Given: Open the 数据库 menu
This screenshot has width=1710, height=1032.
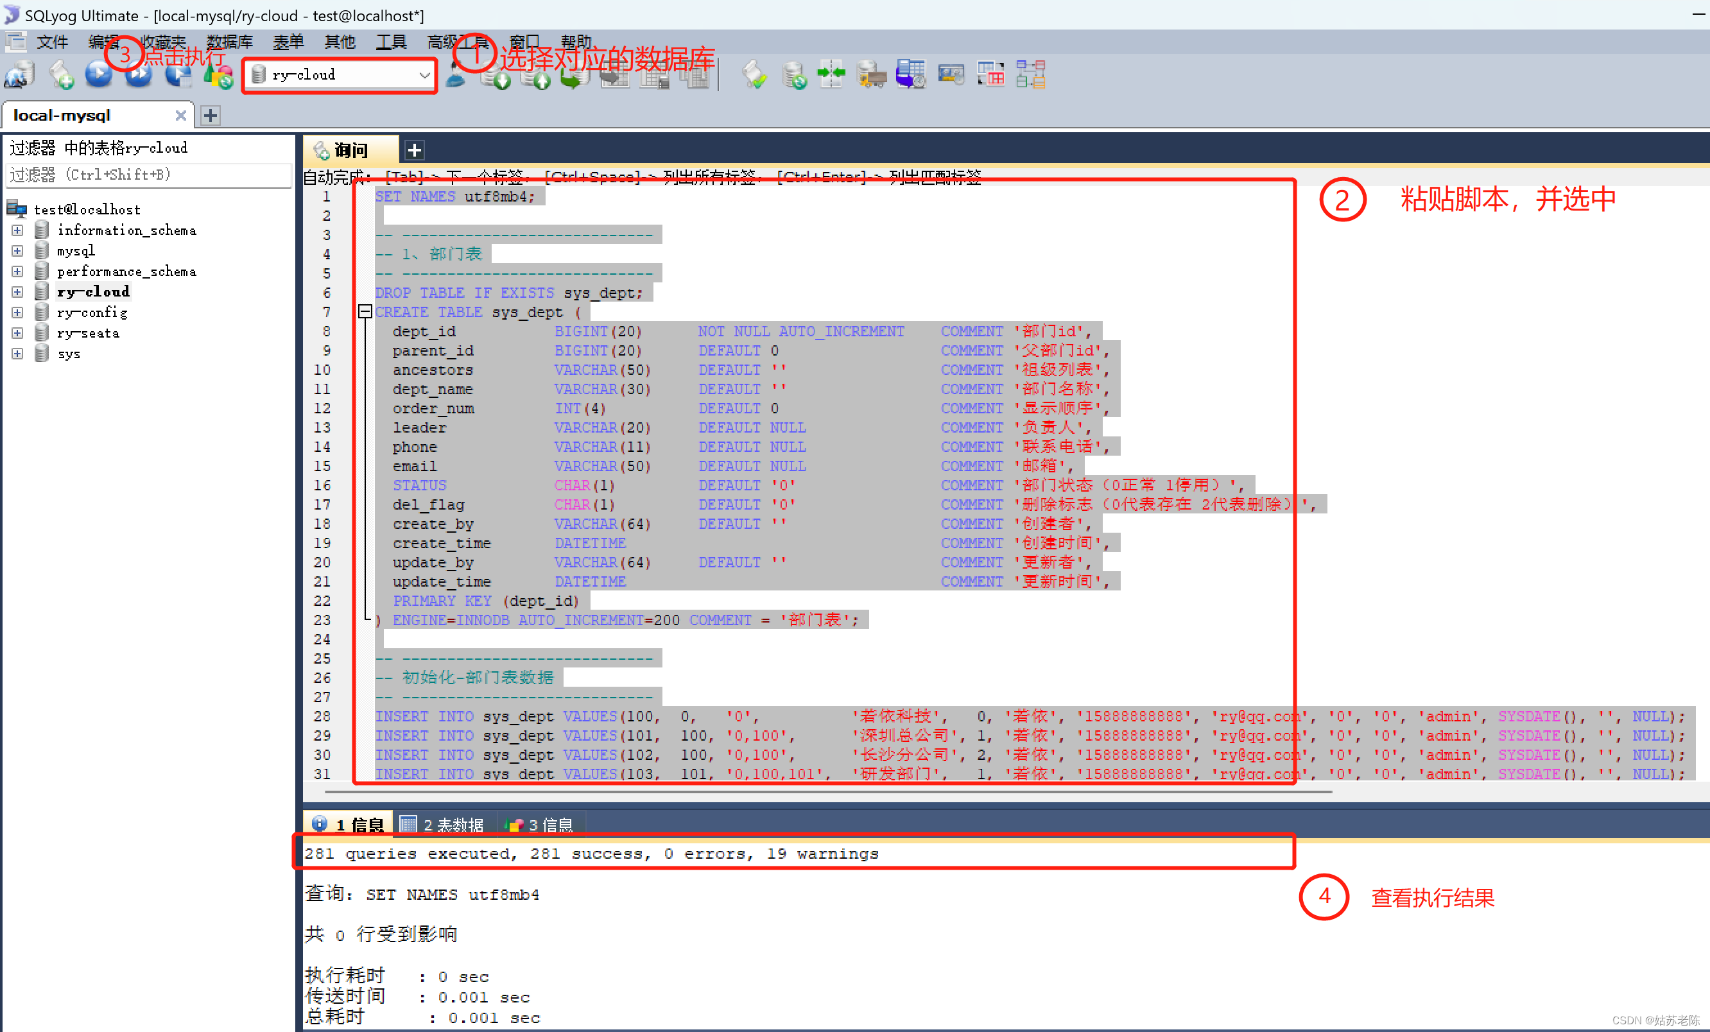Looking at the screenshot, I should click(229, 42).
